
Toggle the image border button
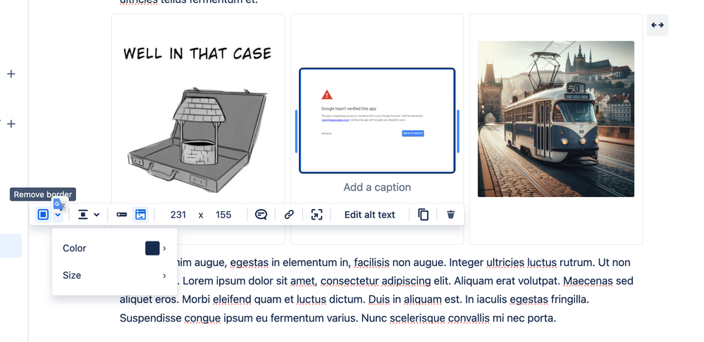pyautogui.click(x=43, y=215)
